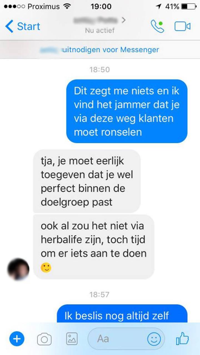Screen dimensions: 200x355
Task: Select the herbalife message bubble
Action: (94, 247)
